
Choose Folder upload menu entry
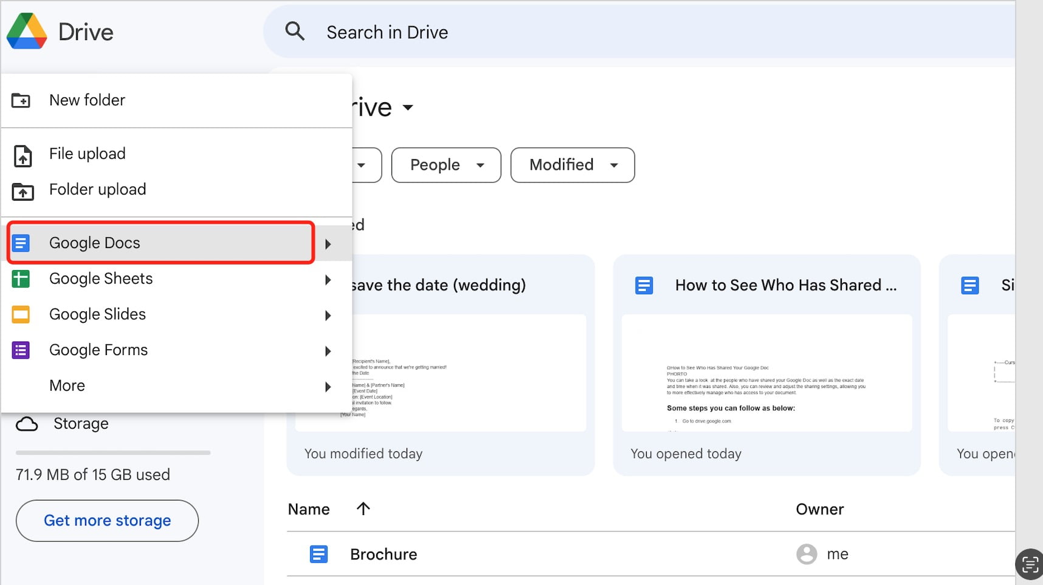176,190
